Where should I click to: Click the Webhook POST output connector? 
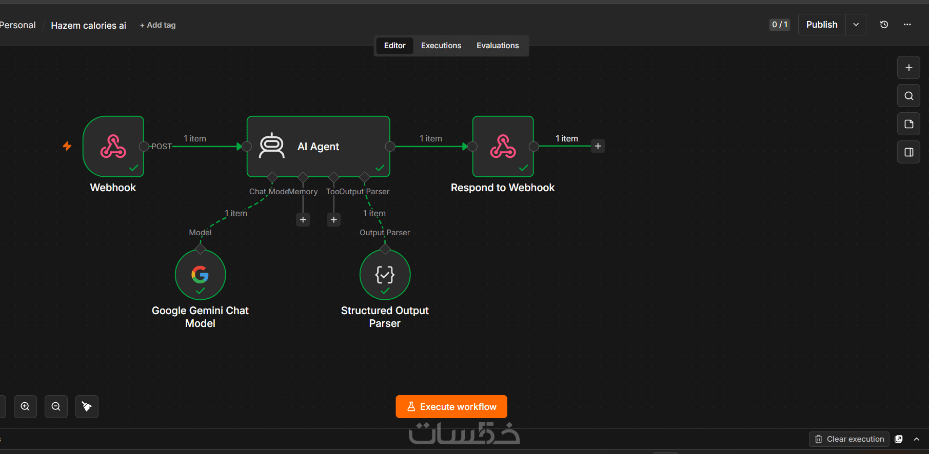click(144, 147)
